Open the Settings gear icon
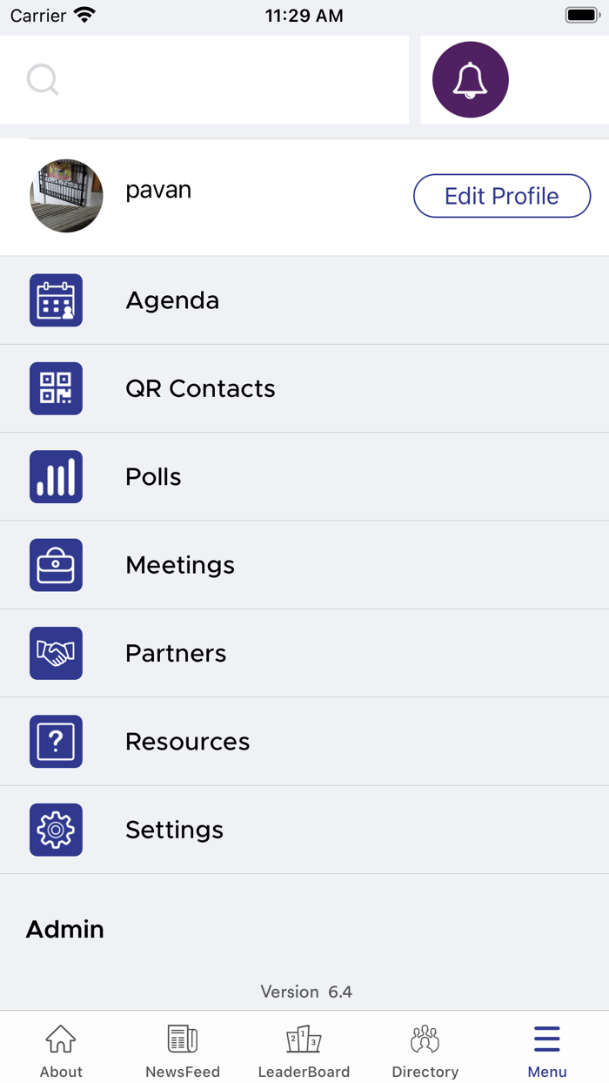 [56, 830]
